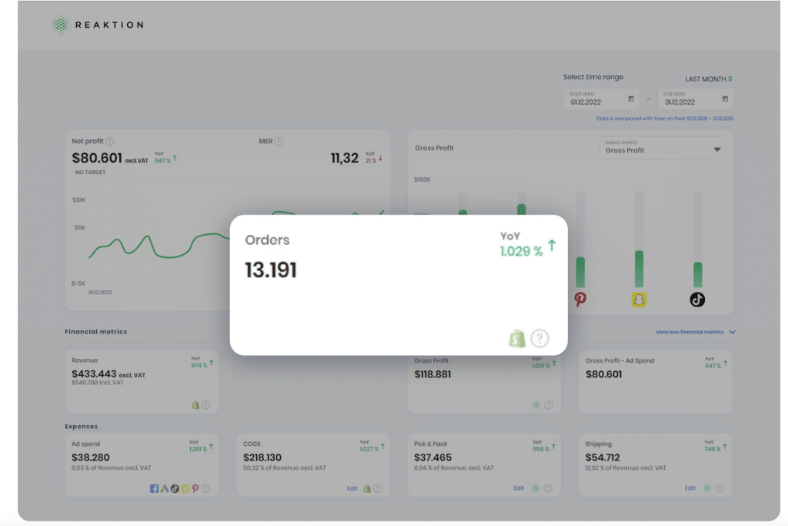Select the Pinterest icon under the chart

(580, 300)
